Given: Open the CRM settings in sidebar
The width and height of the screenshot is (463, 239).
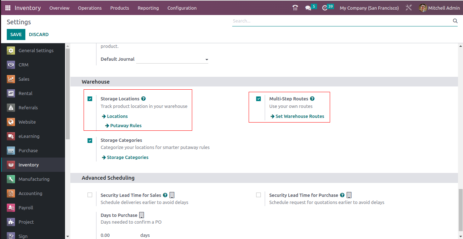Looking at the screenshot, I should click(x=23, y=65).
